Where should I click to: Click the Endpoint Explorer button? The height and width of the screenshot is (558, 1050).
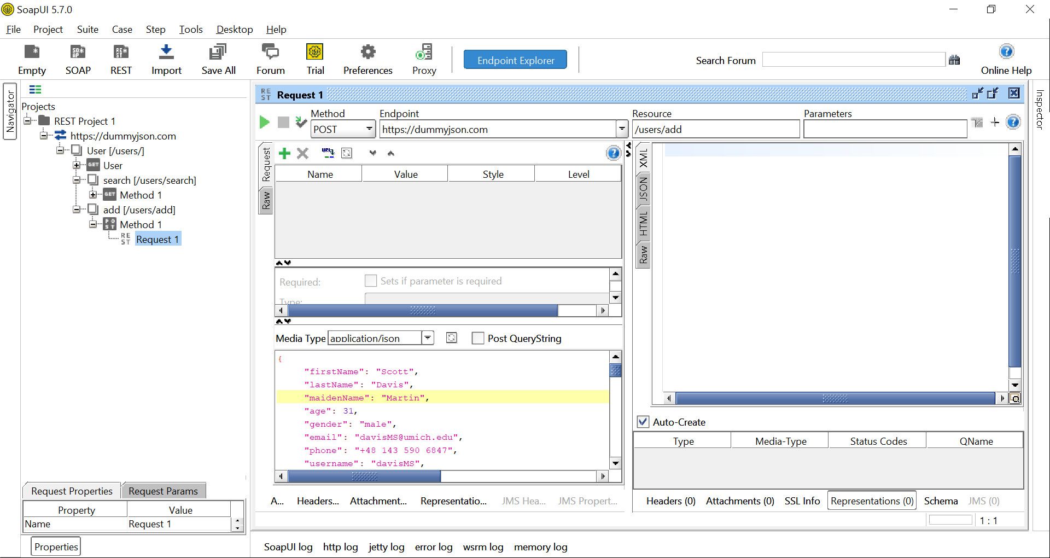pyautogui.click(x=515, y=60)
